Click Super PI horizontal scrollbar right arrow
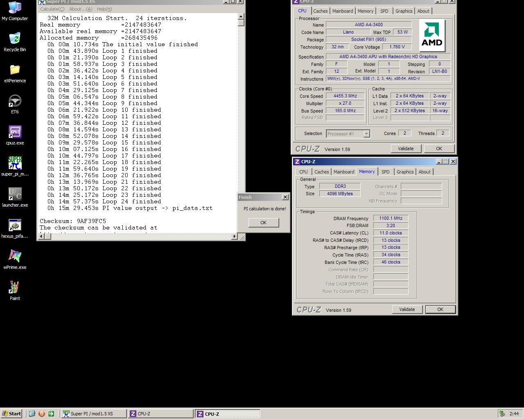524x419 pixels. pos(234,236)
